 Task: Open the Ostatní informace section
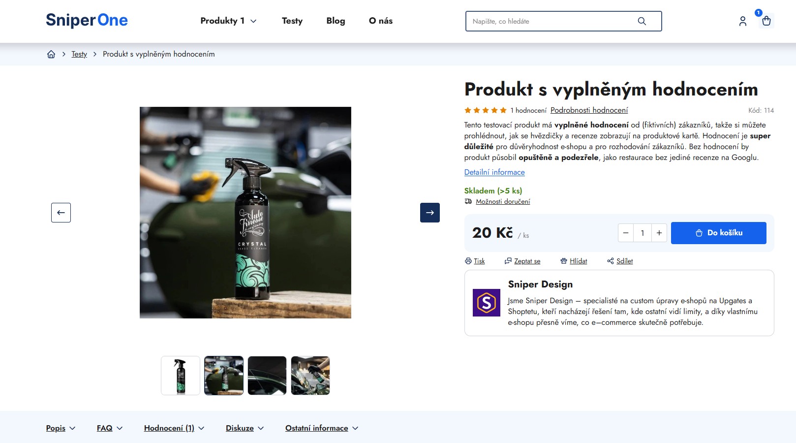[x=322, y=428]
